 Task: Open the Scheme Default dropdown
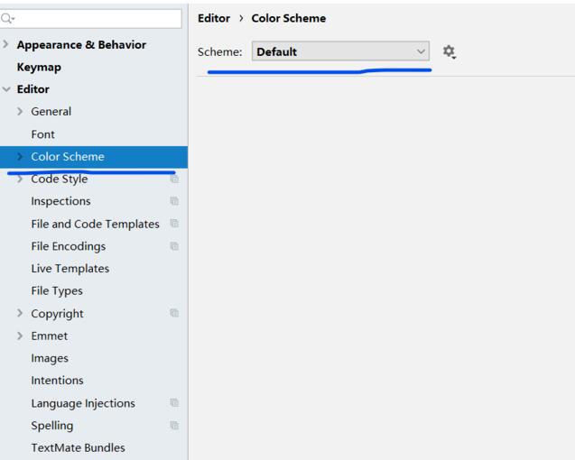coord(340,51)
